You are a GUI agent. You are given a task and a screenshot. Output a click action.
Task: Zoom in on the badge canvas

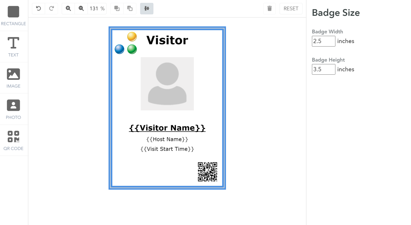(x=68, y=8)
